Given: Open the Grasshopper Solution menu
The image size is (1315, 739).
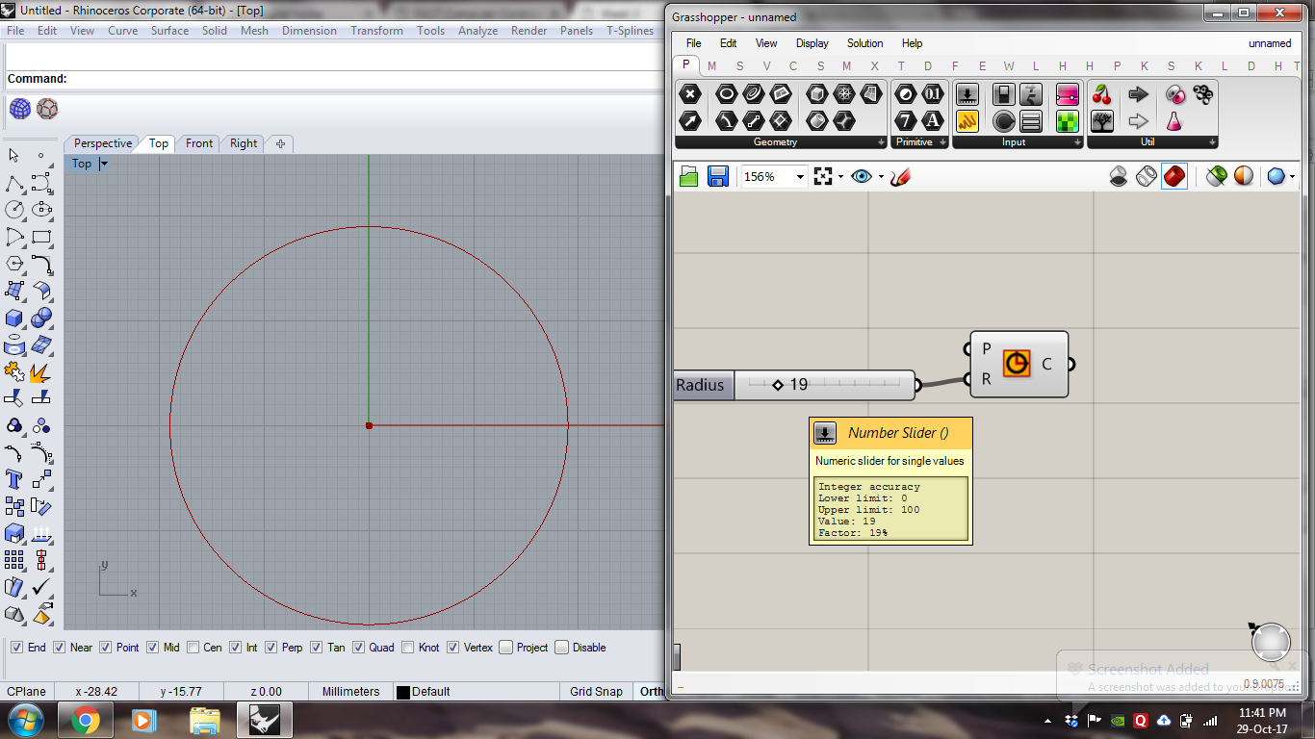Looking at the screenshot, I should point(864,43).
